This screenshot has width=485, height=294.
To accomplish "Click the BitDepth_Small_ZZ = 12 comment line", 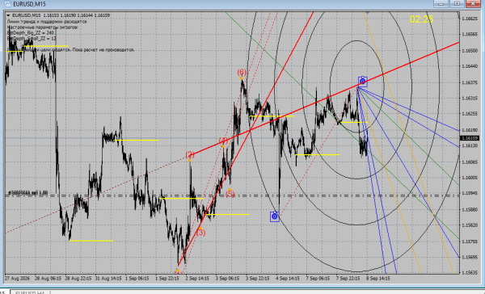I will click(x=32, y=38).
